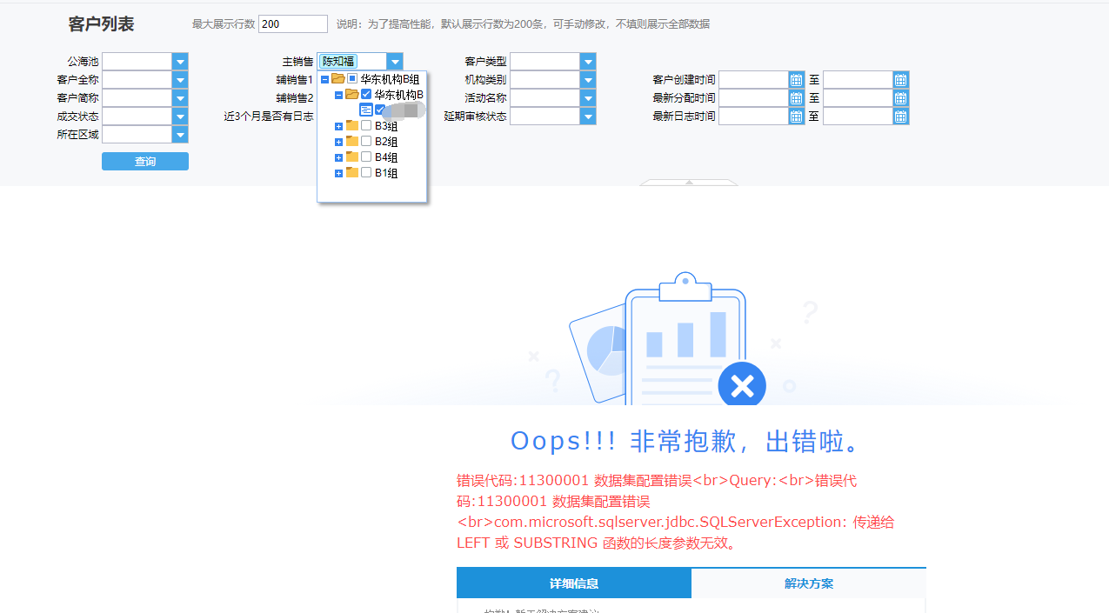Check the B3组 checkbox

(366, 126)
